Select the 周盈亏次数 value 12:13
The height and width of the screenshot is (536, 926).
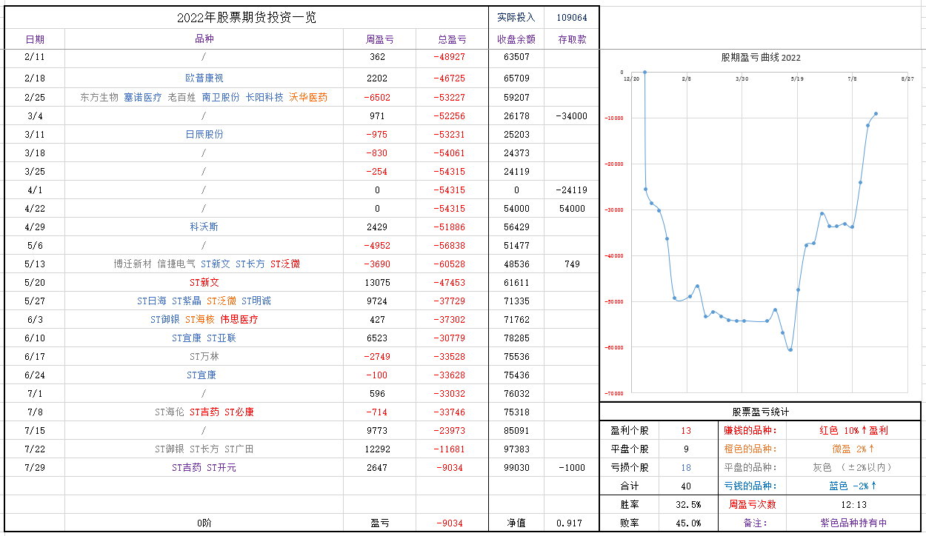pos(853,504)
